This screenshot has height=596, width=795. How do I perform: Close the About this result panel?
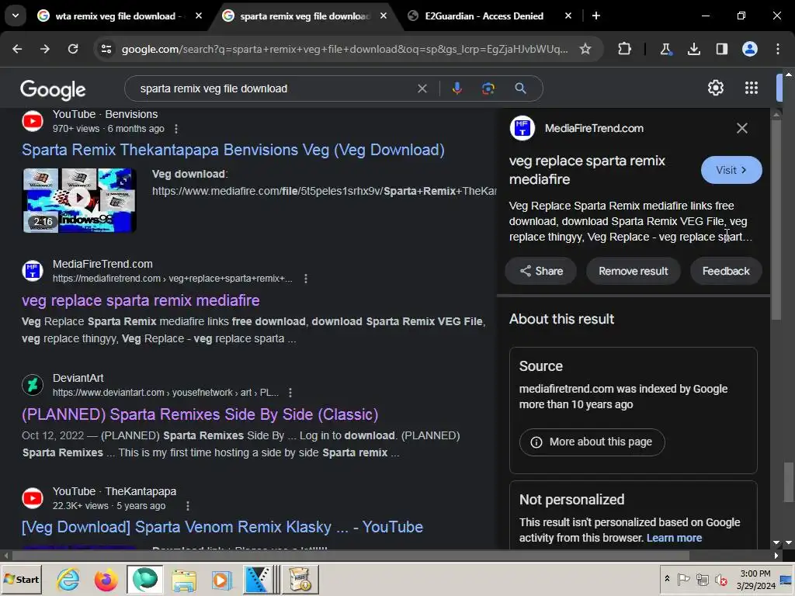point(741,128)
